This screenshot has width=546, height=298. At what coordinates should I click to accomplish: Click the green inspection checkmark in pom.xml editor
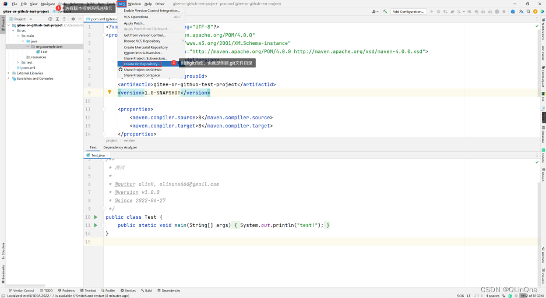pos(537,26)
